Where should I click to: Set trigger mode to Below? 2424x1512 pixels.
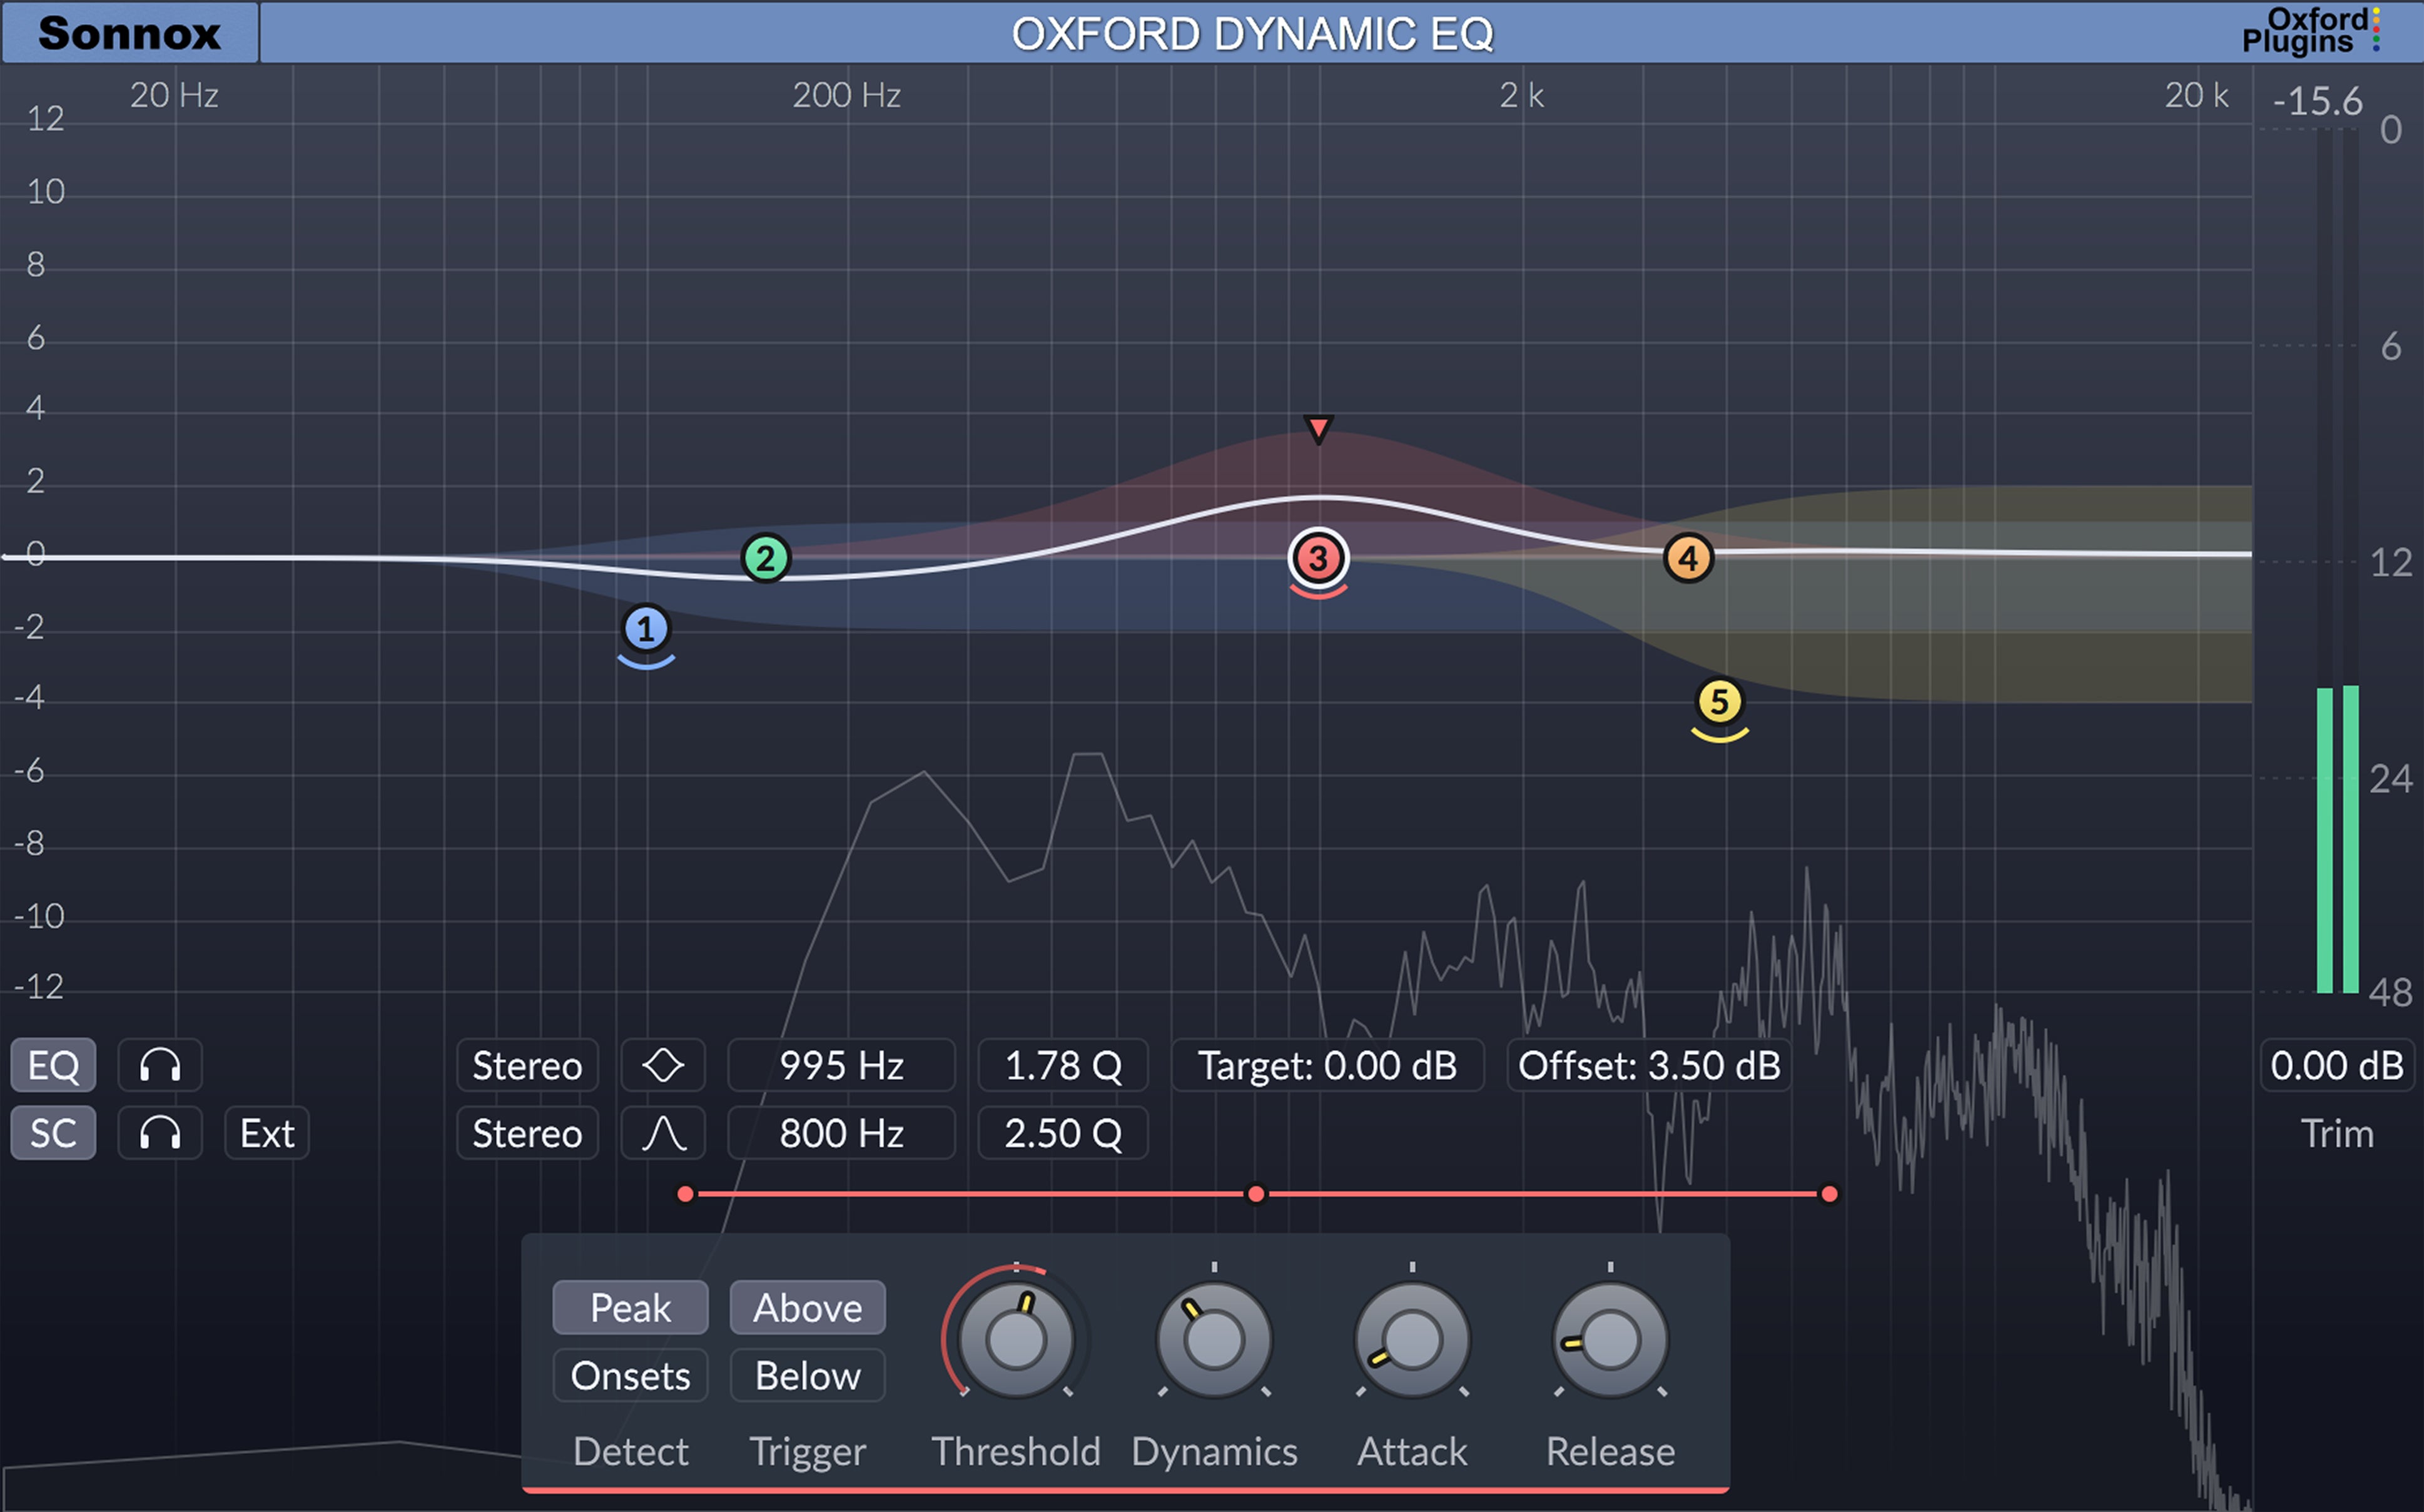[807, 1375]
